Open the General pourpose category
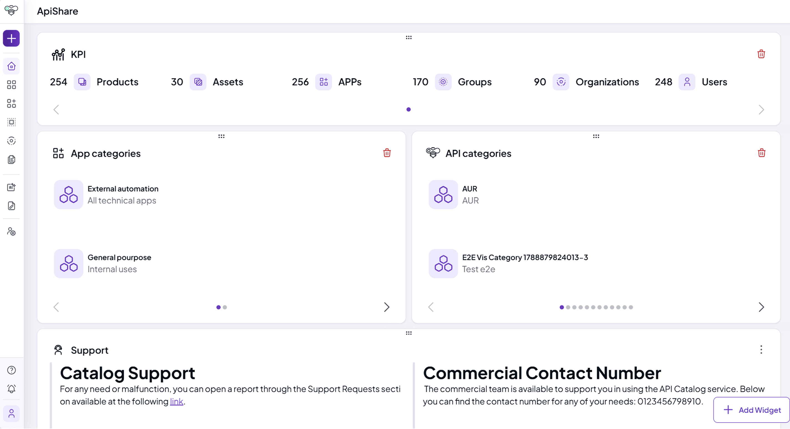Viewport: 790px width, 429px height. 102,264
